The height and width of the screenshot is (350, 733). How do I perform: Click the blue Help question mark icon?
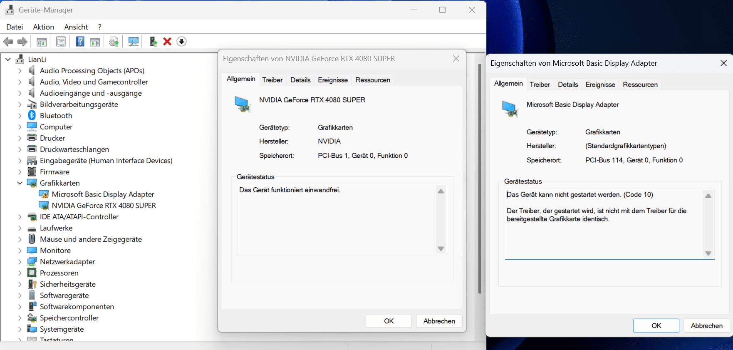point(80,42)
